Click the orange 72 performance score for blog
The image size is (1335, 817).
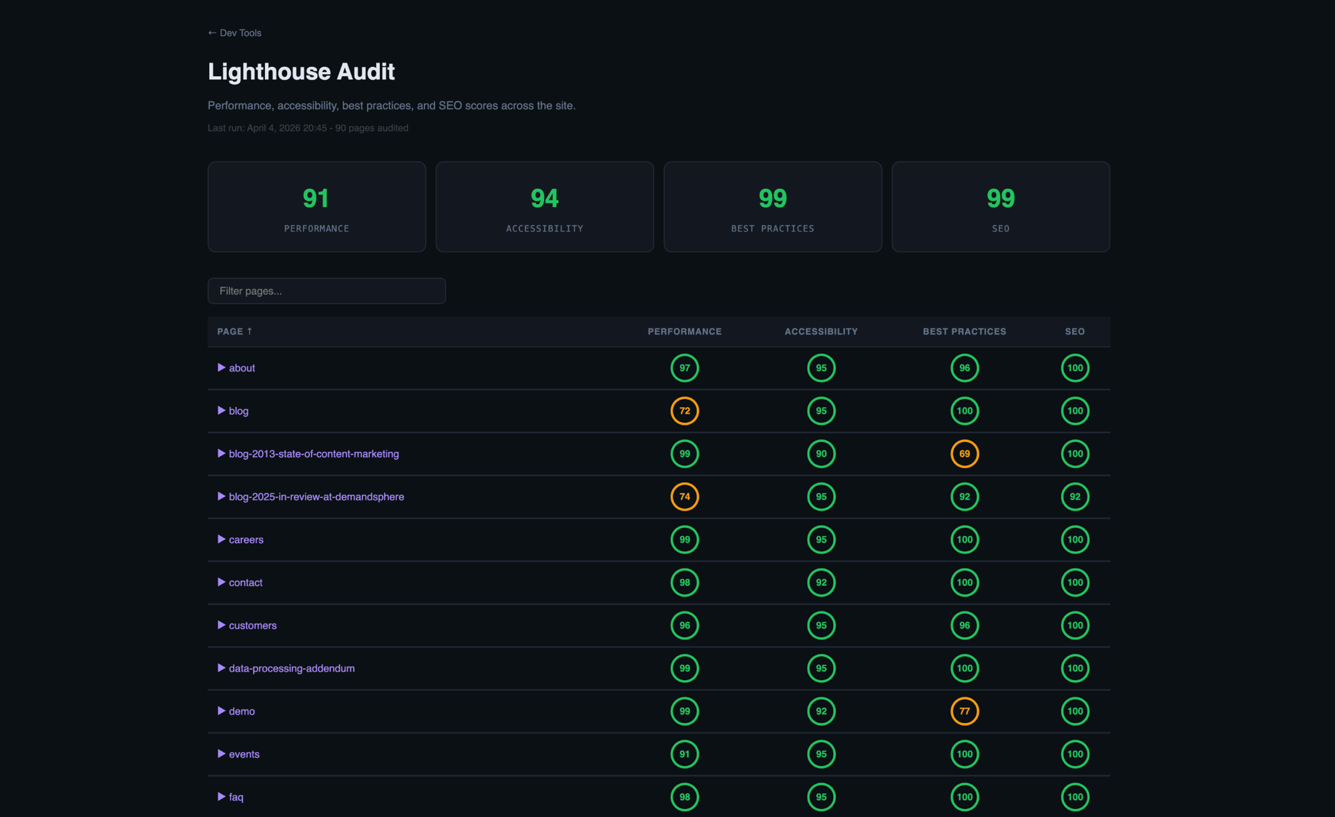tap(684, 411)
